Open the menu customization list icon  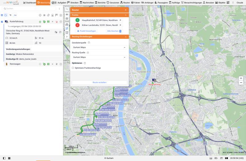tap(228, 2)
